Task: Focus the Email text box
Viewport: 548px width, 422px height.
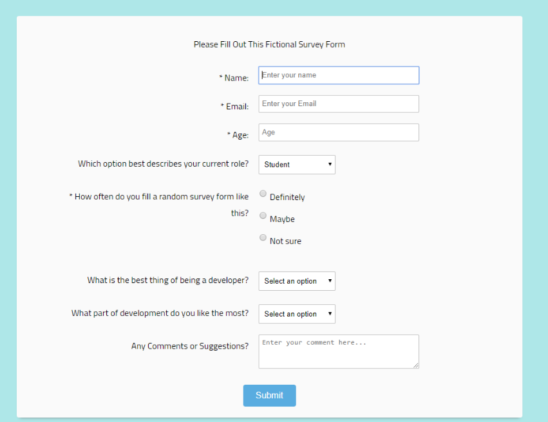Action: tap(339, 104)
